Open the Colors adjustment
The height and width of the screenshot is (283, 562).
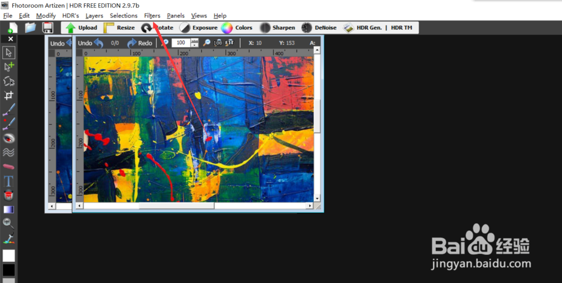pyautogui.click(x=237, y=28)
